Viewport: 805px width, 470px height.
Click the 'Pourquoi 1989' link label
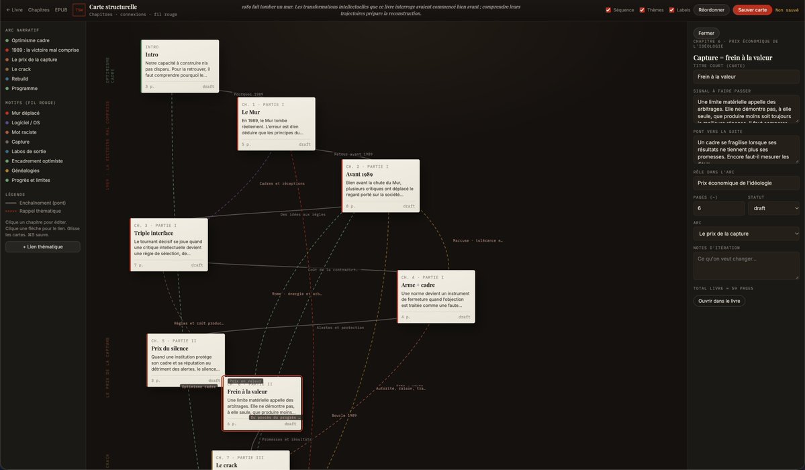tap(248, 95)
